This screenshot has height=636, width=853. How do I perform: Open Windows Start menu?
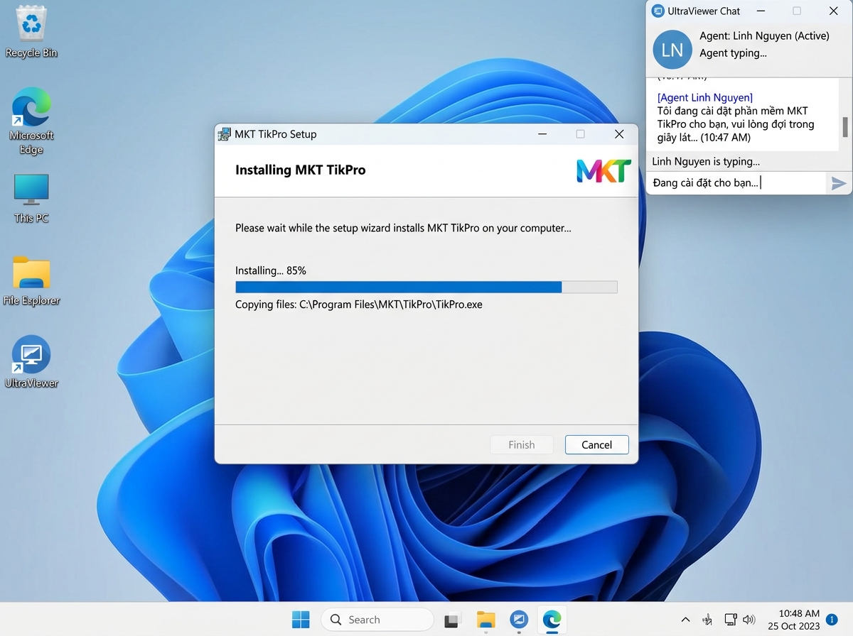[301, 620]
